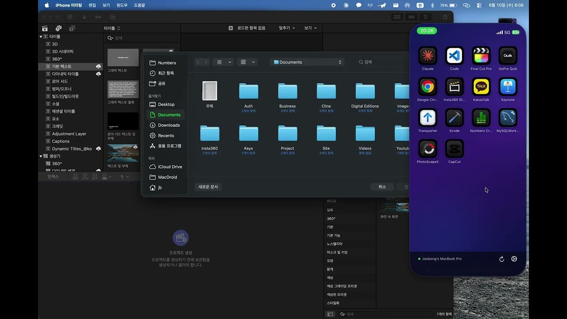Open the grouping options dropdown in dialog

247,62
